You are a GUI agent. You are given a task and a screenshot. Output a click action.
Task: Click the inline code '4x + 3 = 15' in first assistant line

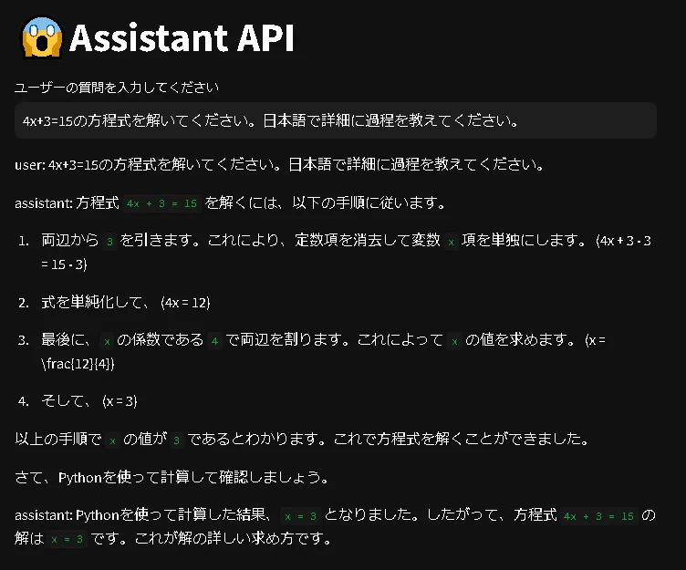(161, 203)
